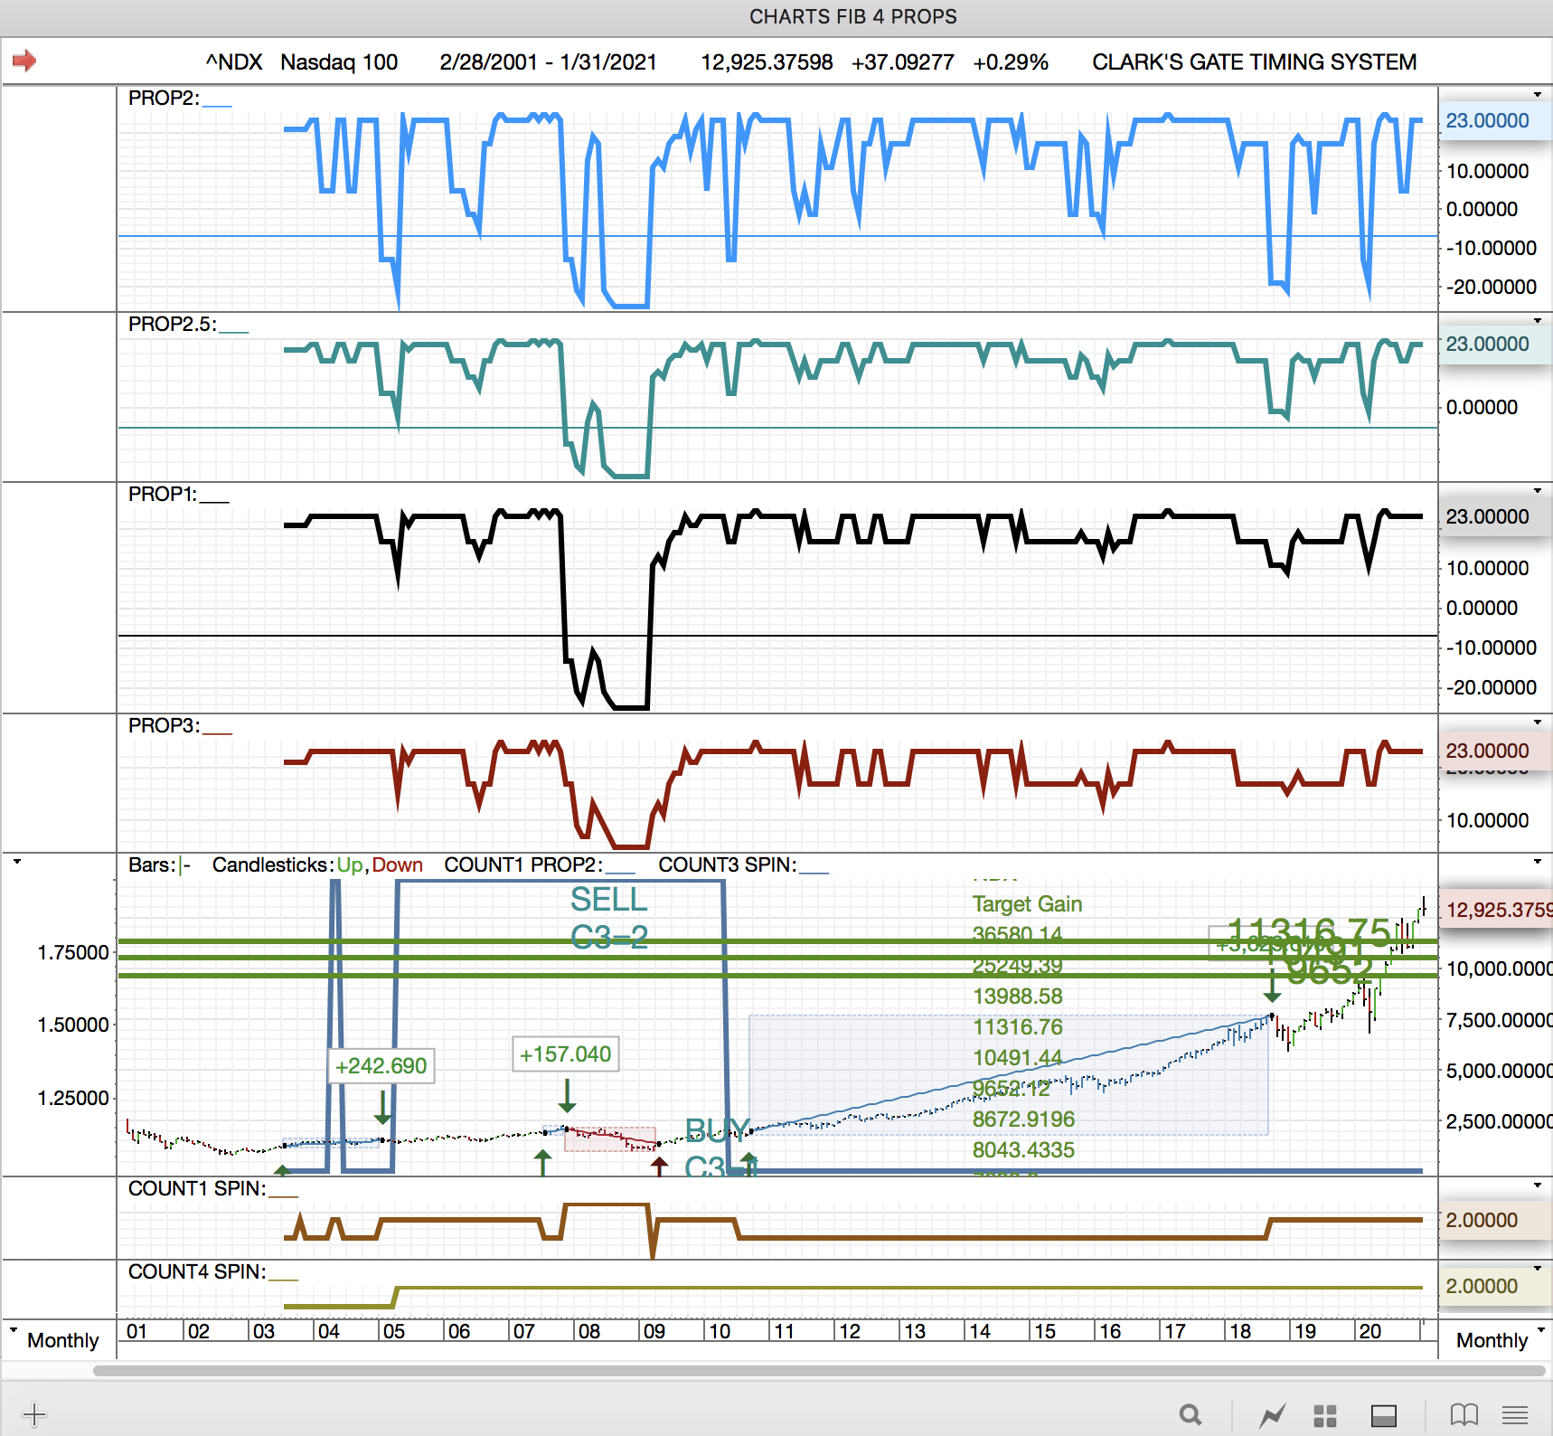Expand COUNT1 SPIN pane menu triangle
1553x1436 pixels.
[x=1538, y=1185]
